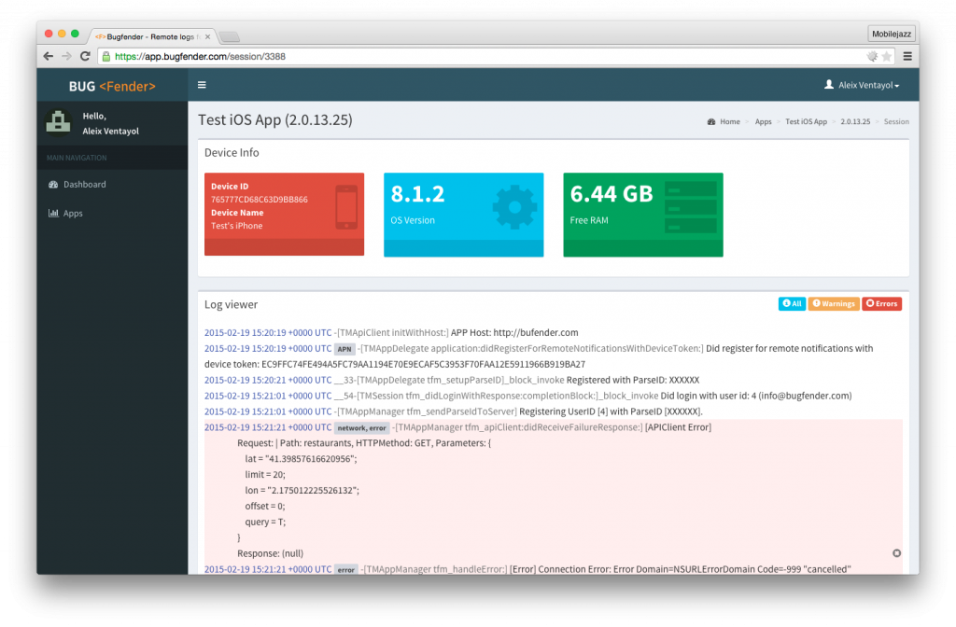Go to Test iOS App breadcrumb
This screenshot has height=627, width=956.
[806, 122]
